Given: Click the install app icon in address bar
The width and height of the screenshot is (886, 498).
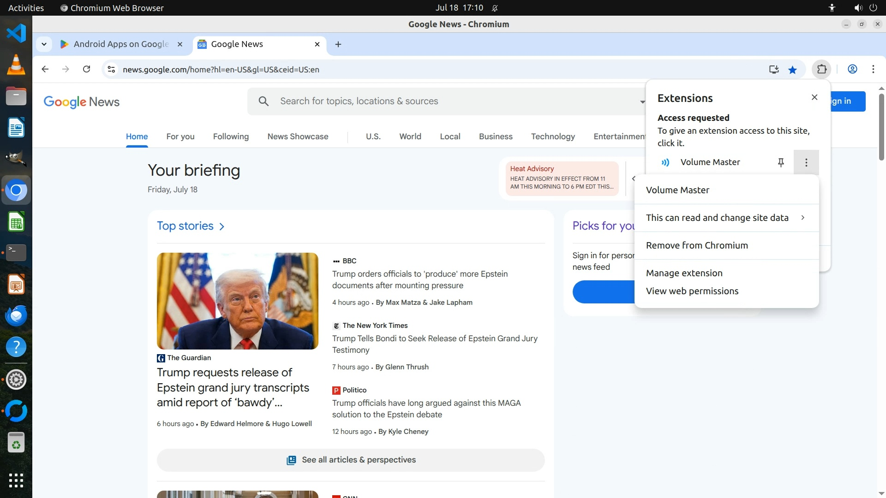Looking at the screenshot, I should pyautogui.click(x=774, y=70).
